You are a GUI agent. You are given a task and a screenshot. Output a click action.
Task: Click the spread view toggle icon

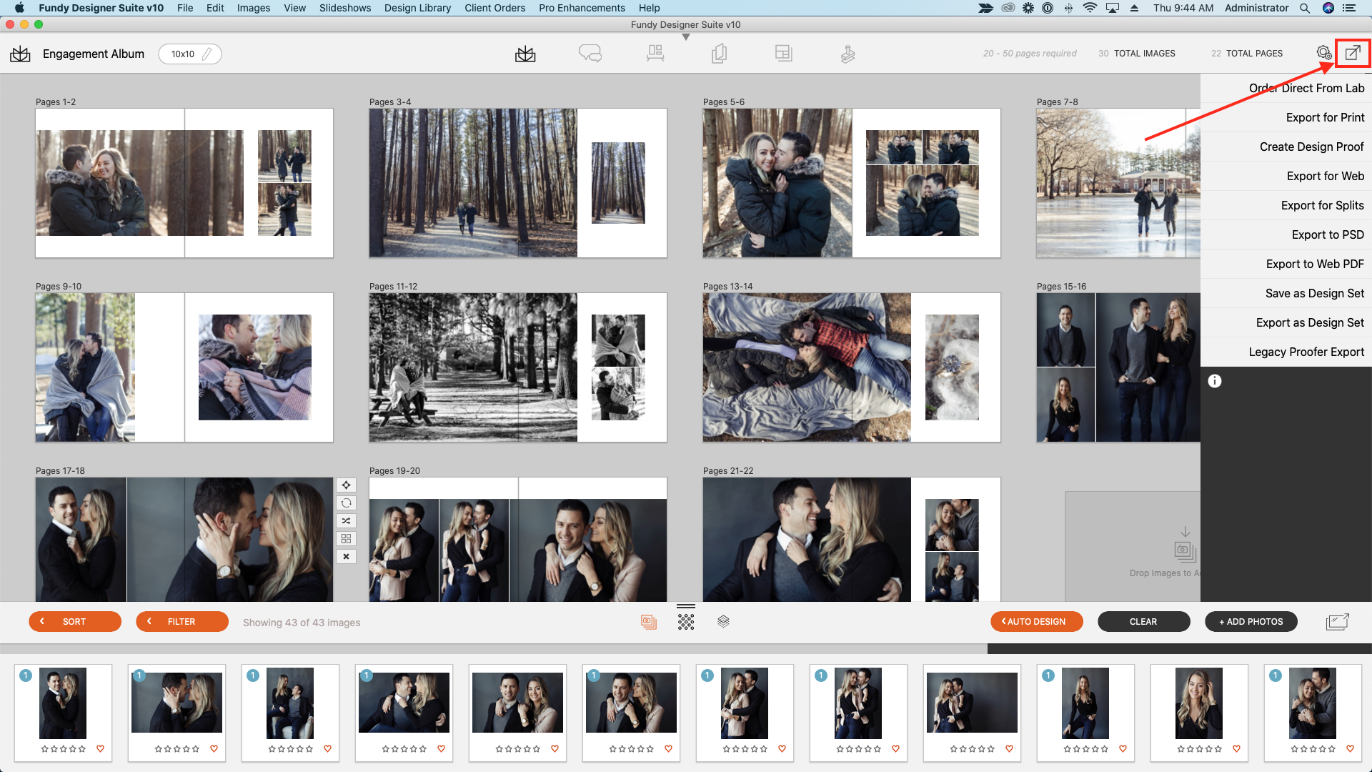[719, 54]
